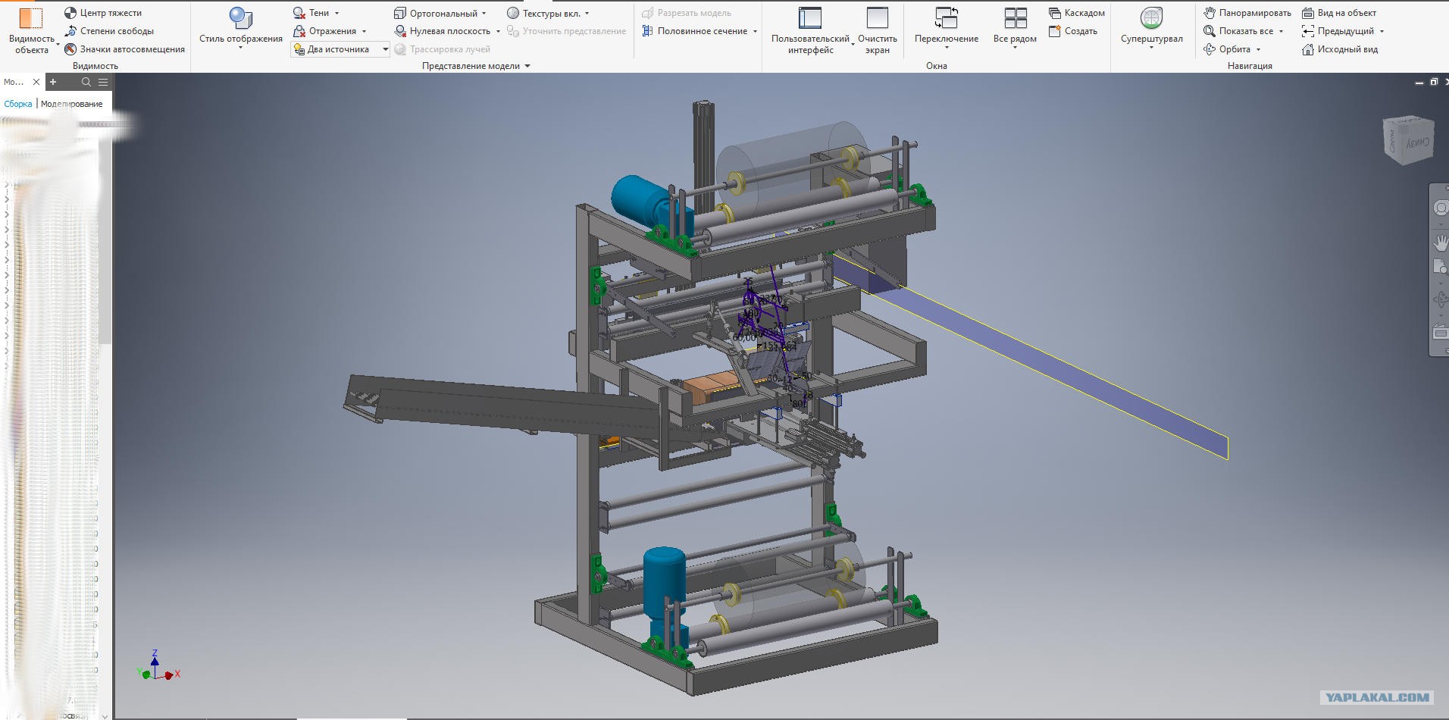The image size is (1449, 720).
Task: Toggle Значки автосовмещения iMate glyphs
Action: [124, 49]
